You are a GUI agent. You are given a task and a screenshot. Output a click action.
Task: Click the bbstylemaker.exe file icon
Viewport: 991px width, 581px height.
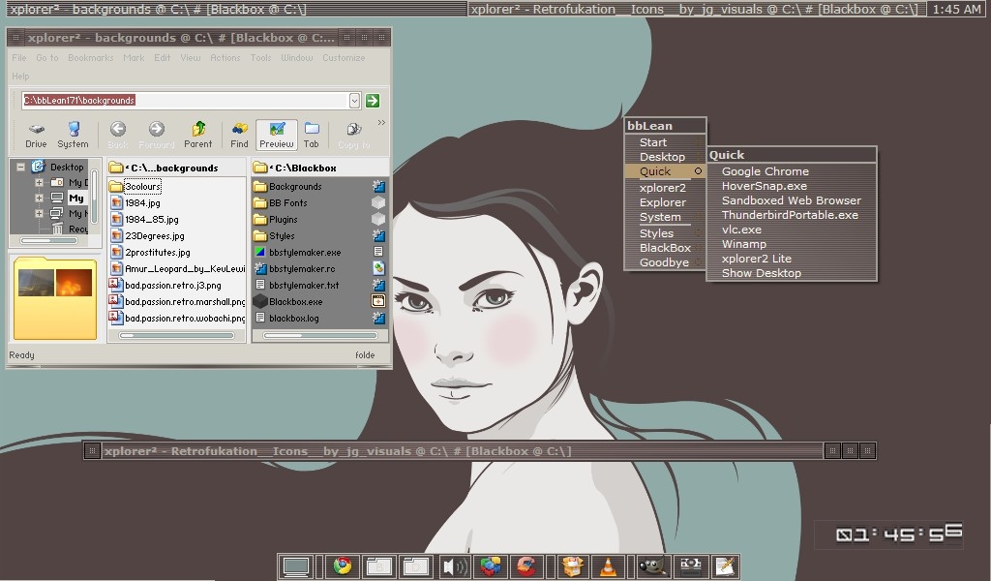coord(259,253)
